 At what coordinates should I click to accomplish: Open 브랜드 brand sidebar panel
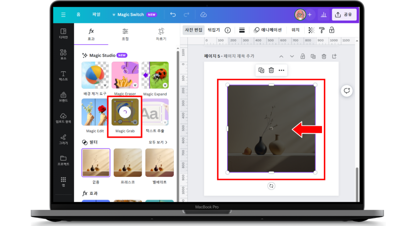tap(63, 97)
